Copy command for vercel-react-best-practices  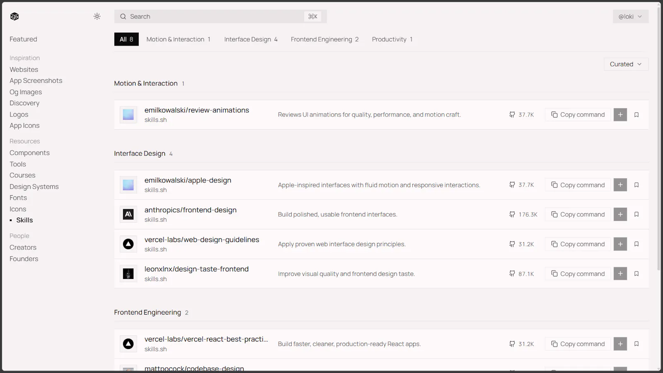[578, 344]
